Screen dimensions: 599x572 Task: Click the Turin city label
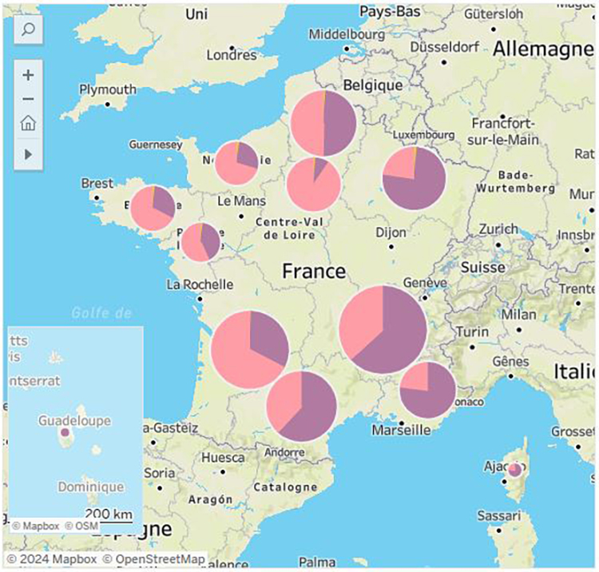(x=473, y=332)
